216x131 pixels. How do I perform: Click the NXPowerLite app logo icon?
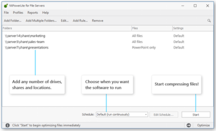6,6
